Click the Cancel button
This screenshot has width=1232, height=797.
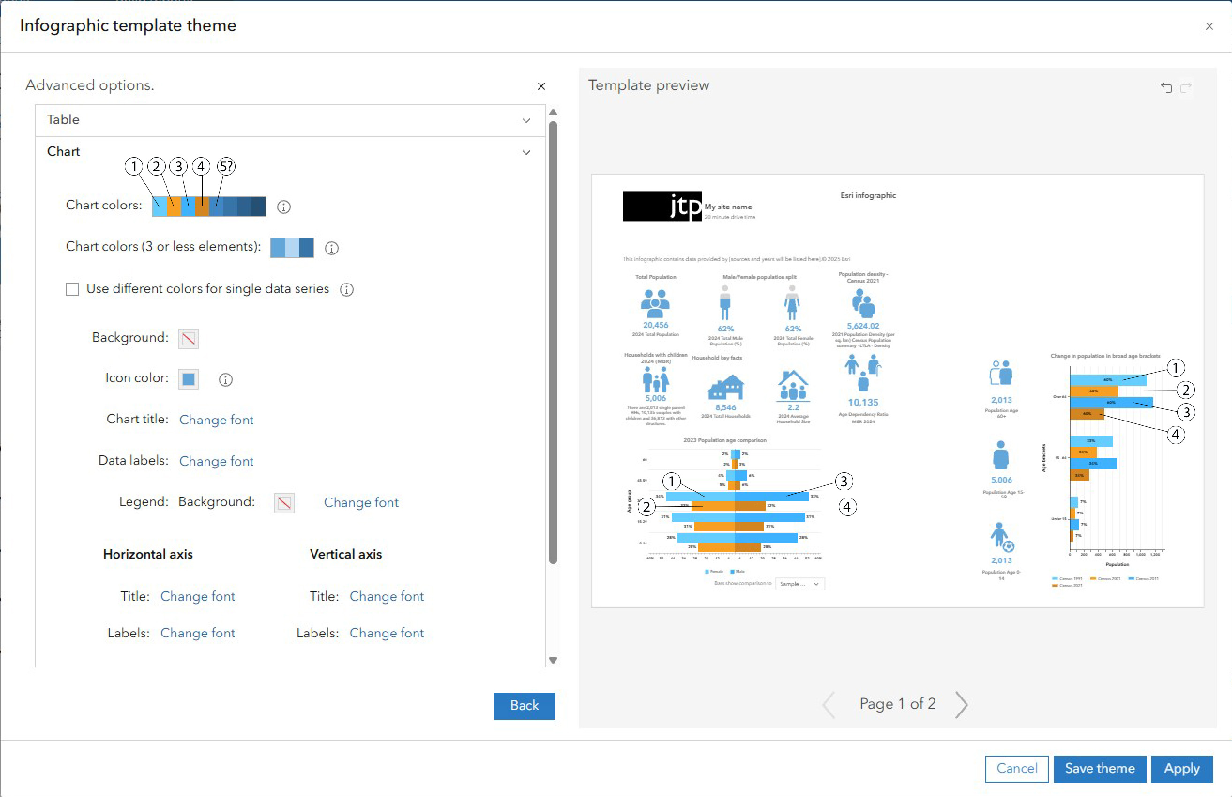(x=1016, y=768)
